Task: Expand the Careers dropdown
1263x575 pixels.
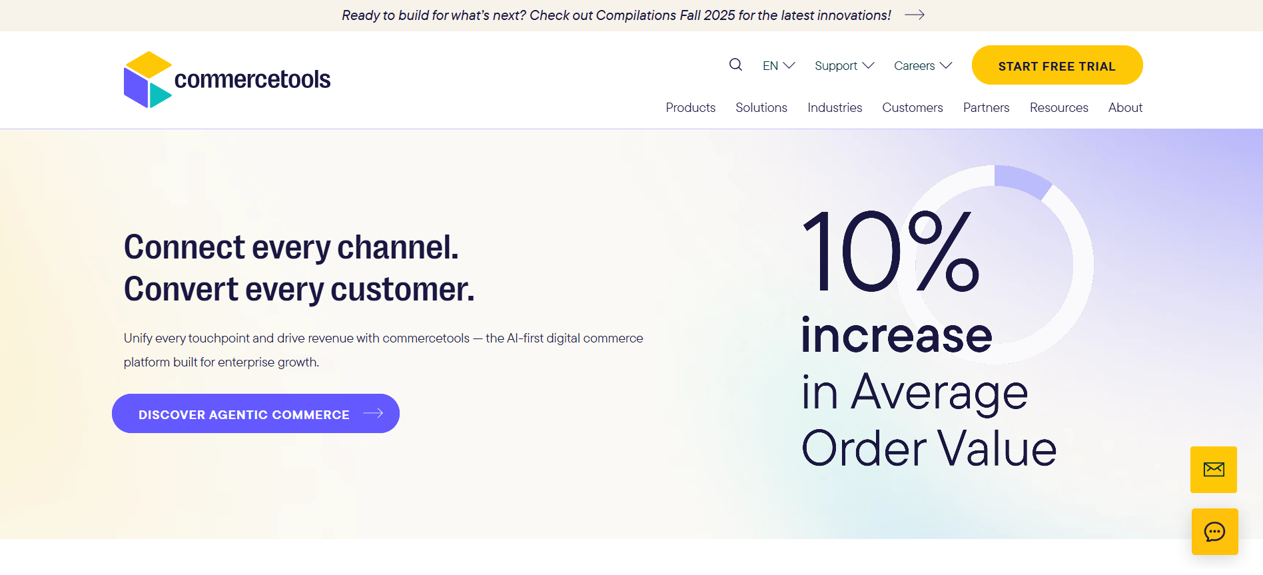Action: (923, 65)
